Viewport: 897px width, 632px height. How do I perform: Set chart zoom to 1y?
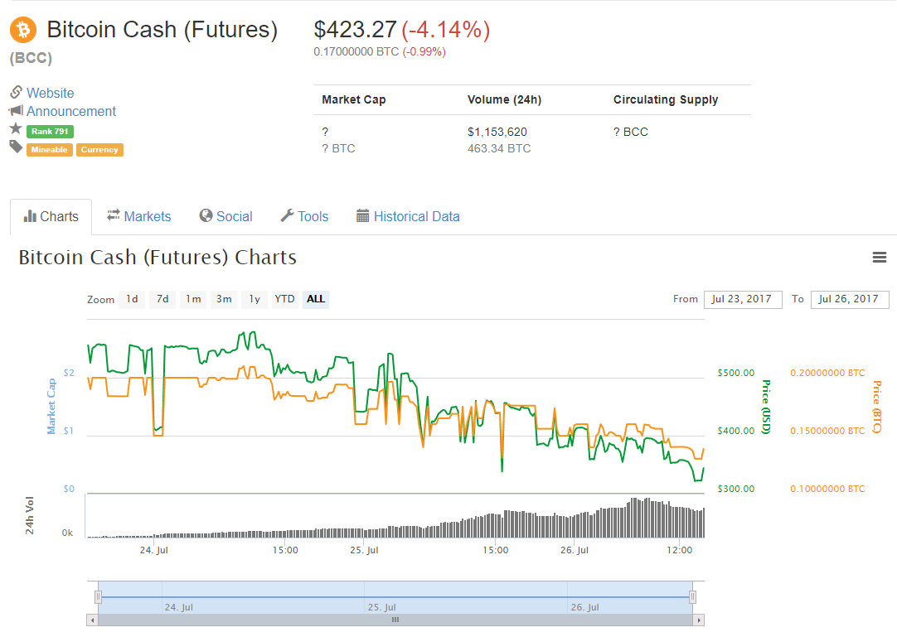coord(255,299)
